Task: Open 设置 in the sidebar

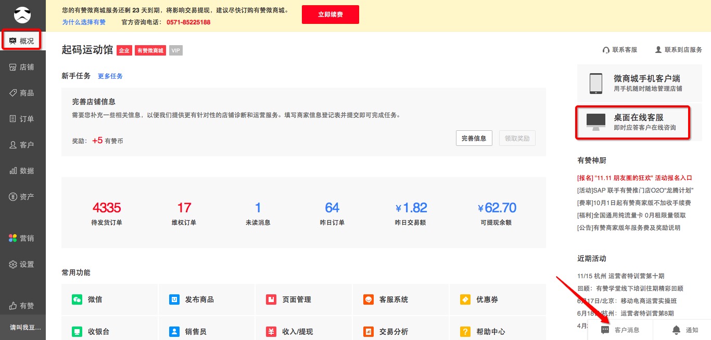Action: [x=22, y=264]
